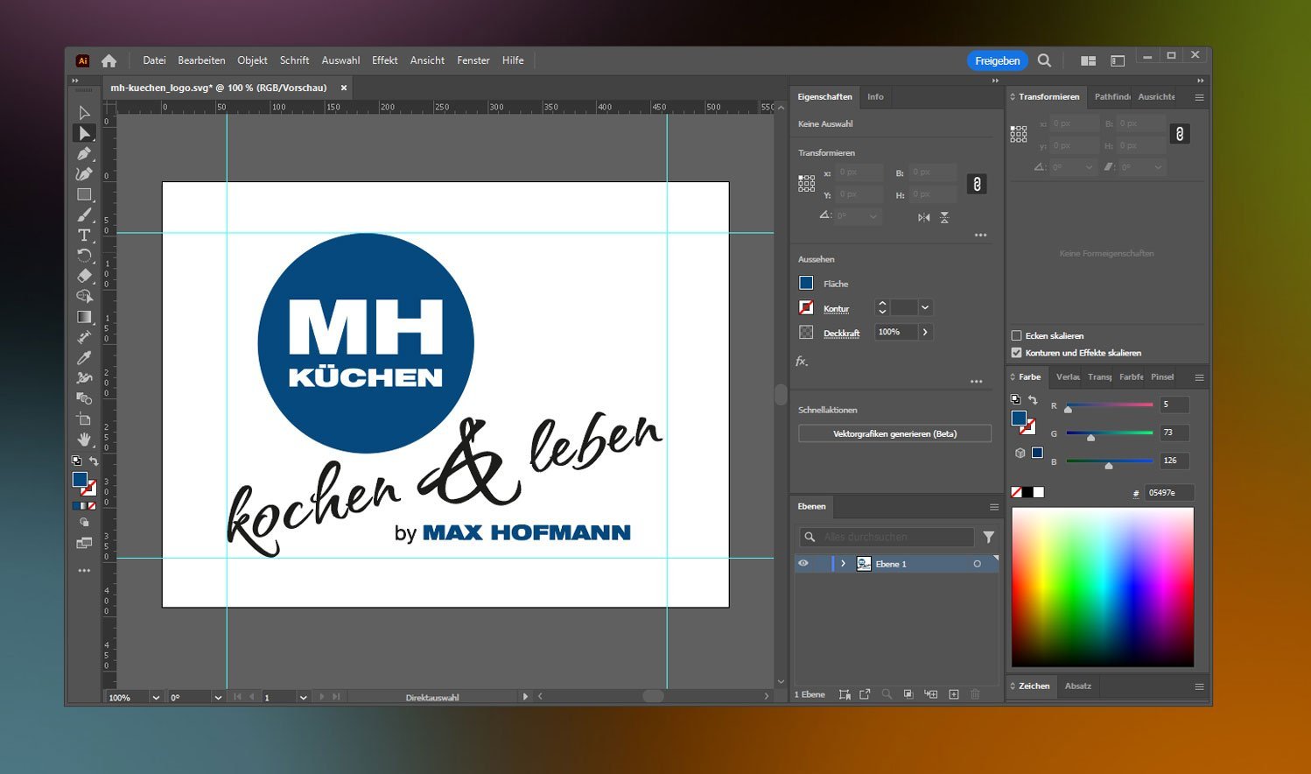Image resolution: width=1311 pixels, height=774 pixels.
Task: Click Vektorgrafiken generieren (Beta) button
Action: coord(894,433)
